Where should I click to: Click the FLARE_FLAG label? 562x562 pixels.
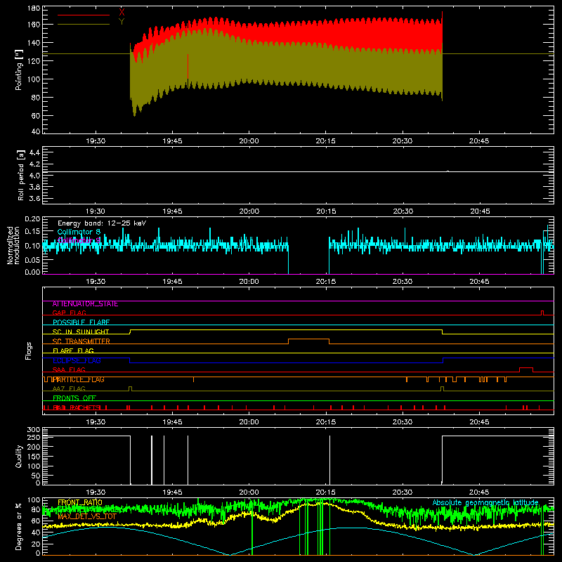[x=73, y=351]
